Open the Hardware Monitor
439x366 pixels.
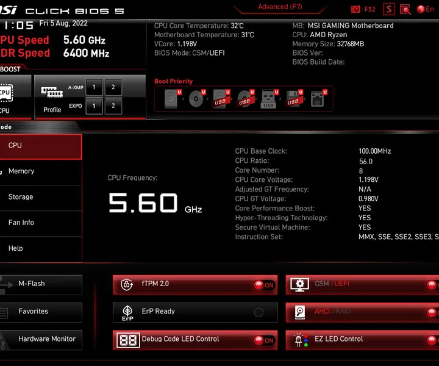coord(41,340)
